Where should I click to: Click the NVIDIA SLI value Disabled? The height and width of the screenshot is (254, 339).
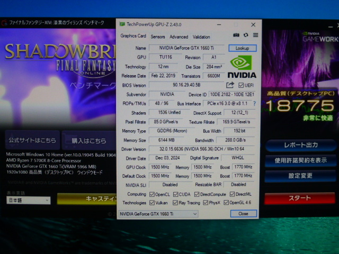170,185
